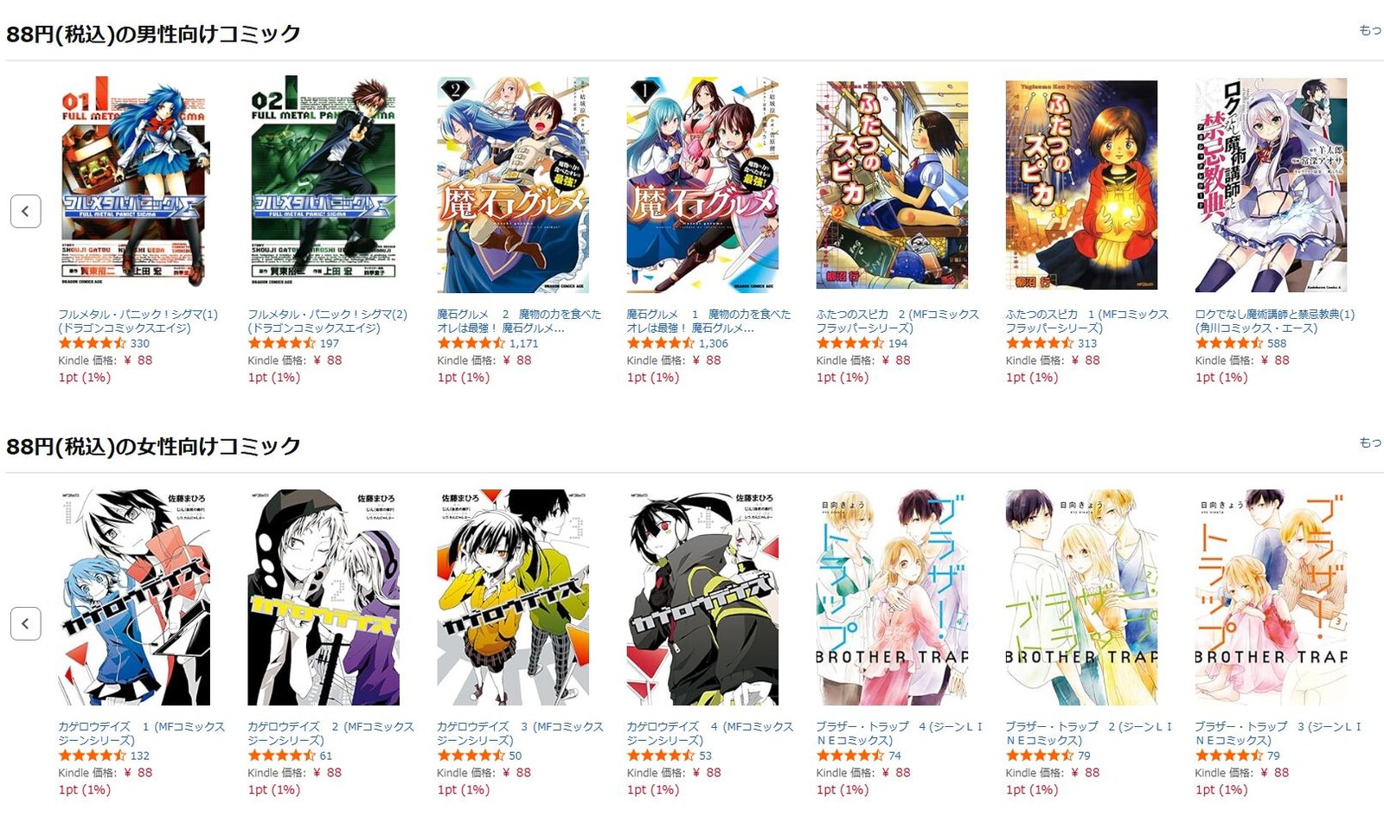This screenshot has height=823, width=1384.
Task: Select 魔石グルメ volume 2 cover image
Action: (513, 185)
